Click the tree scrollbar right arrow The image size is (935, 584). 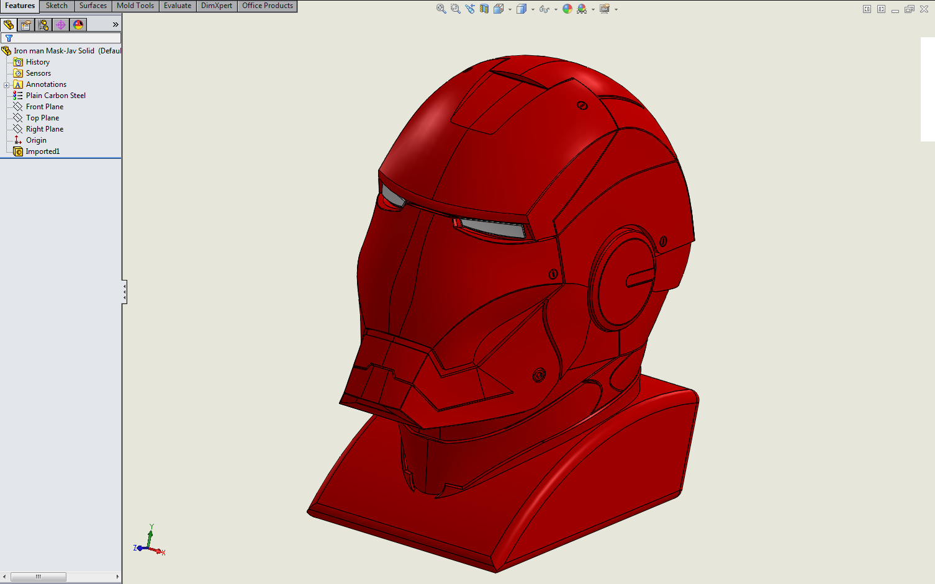117,577
